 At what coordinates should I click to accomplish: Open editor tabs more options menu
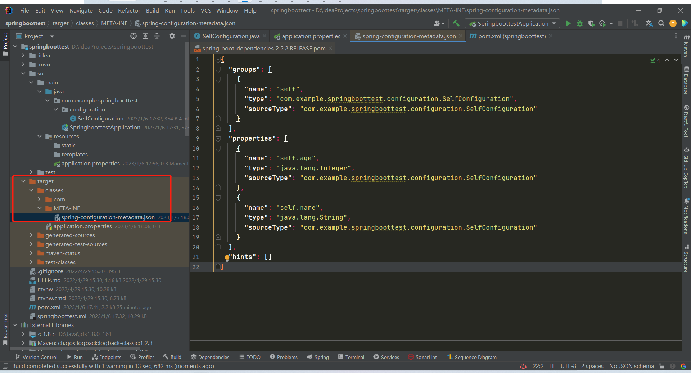pos(676,36)
